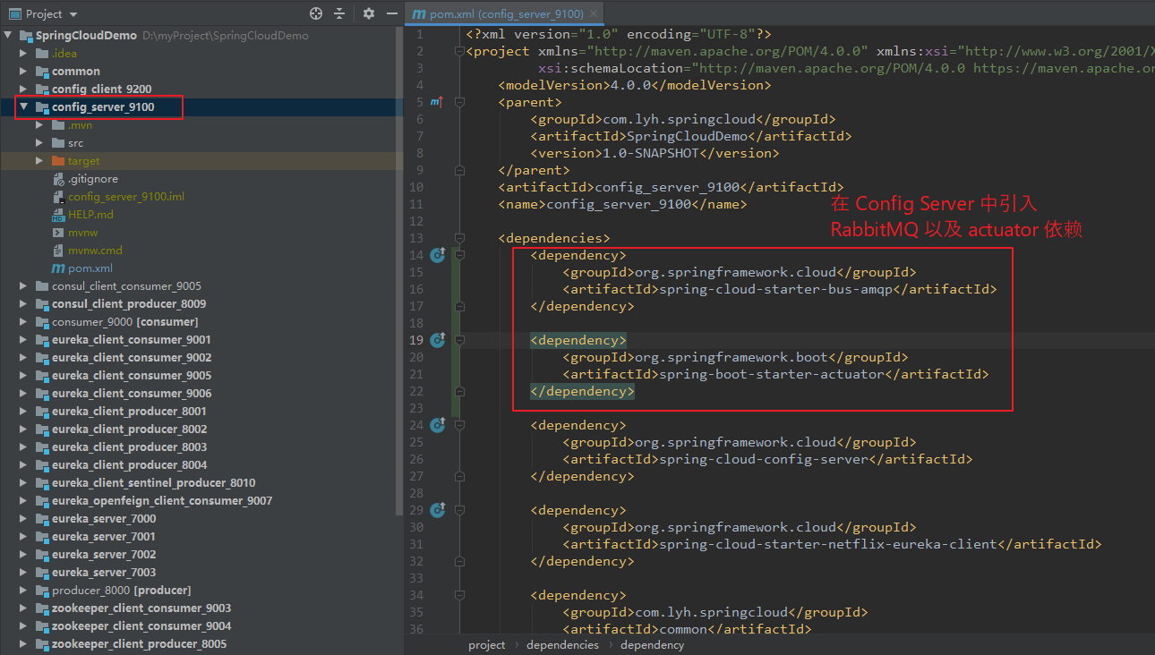The height and width of the screenshot is (655, 1155).
Task: Select eureka_client_sentinel_producer_8010 module
Action: pos(153,483)
